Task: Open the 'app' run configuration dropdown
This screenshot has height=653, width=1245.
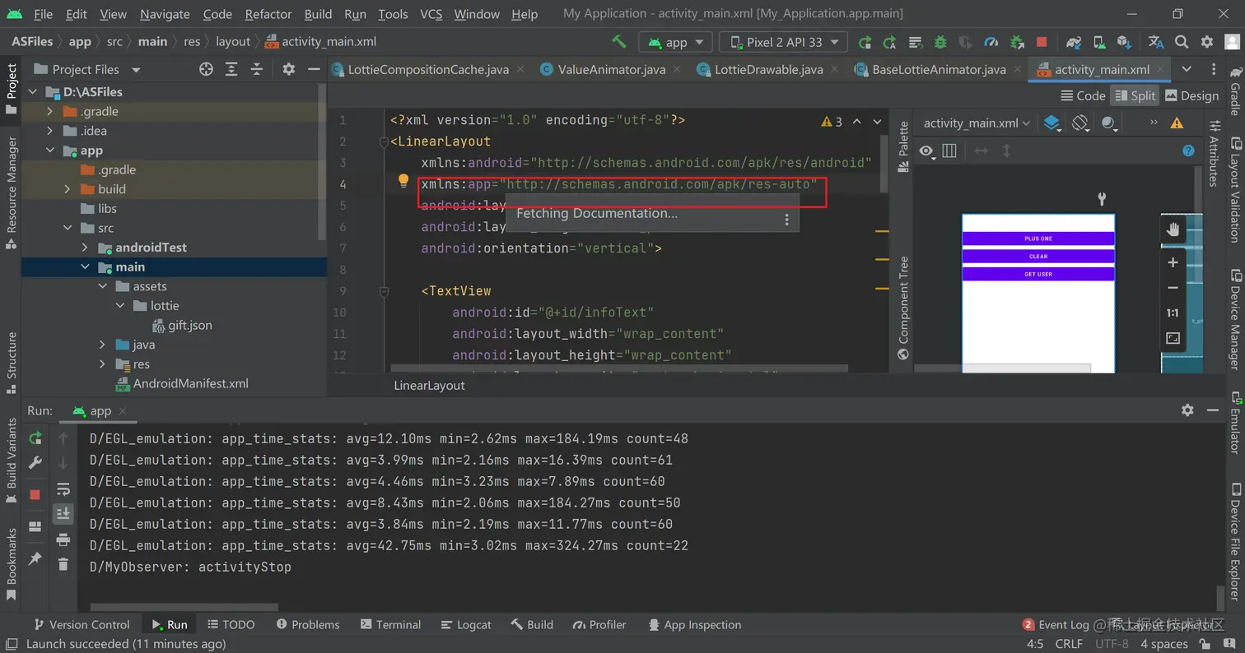Action: pos(676,42)
